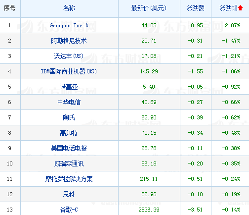Click change value -0.95
249x215 pixels.
(x=196, y=25)
